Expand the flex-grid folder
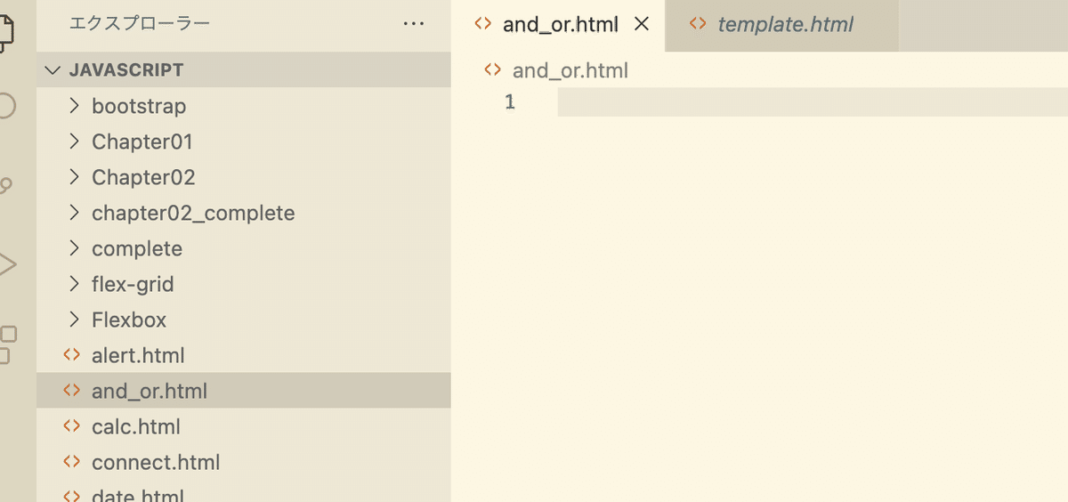The height and width of the screenshot is (502, 1068). click(75, 284)
